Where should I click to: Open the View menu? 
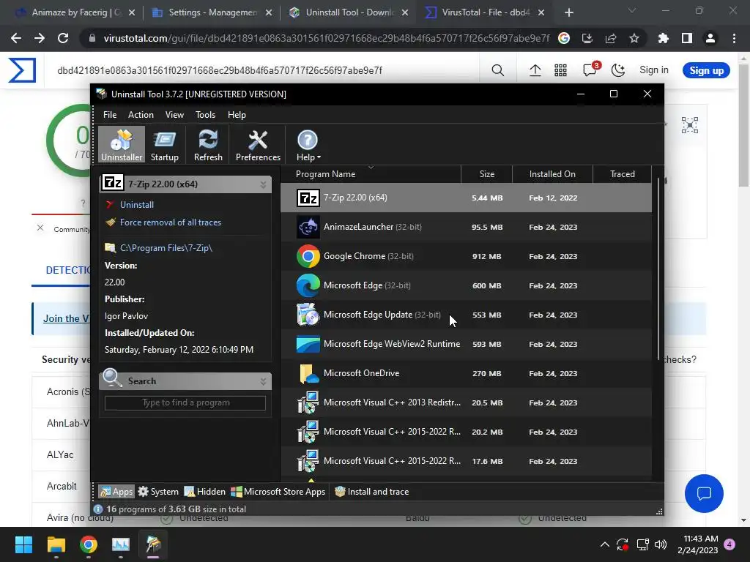pos(174,115)
